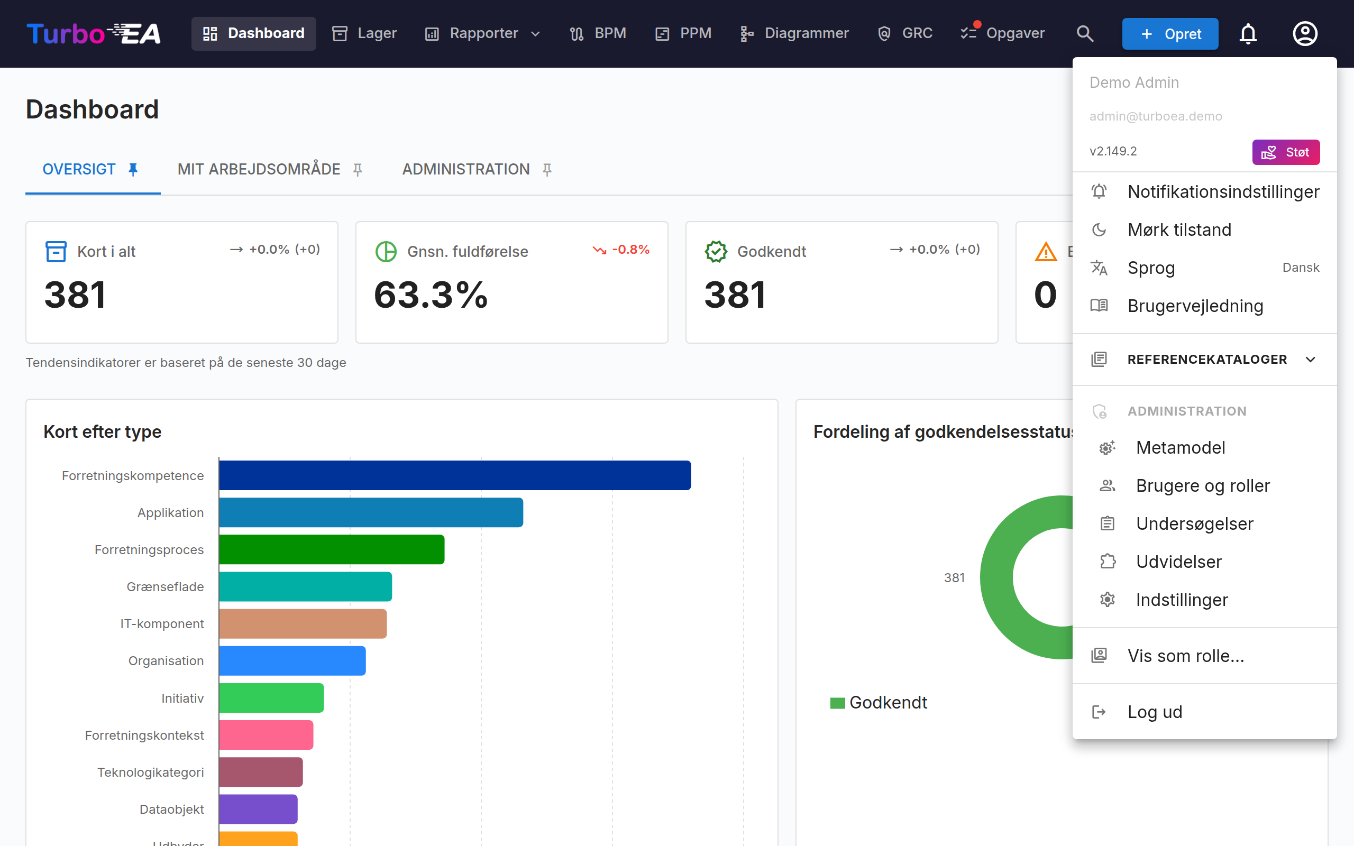Pin the Mit arbejdsområde tab
Screen dimensions: 1354x846
(358, 170)
